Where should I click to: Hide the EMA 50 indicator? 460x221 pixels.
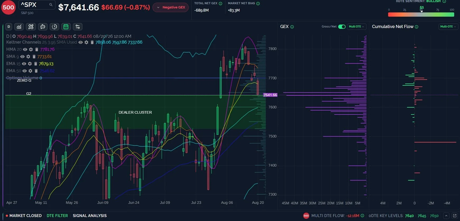25,71
